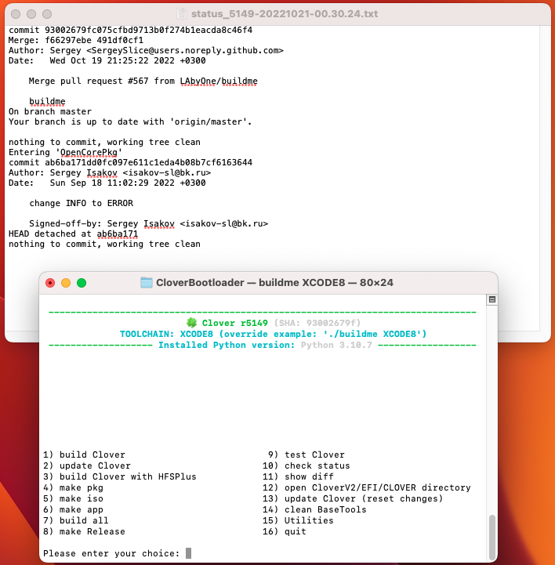Click commit hash 93002679fc075cfbd9713b0f274b1eacda8c46f4

(x=148, y=30)
